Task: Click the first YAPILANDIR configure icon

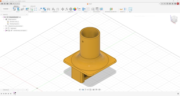Action: click(93, 9)
